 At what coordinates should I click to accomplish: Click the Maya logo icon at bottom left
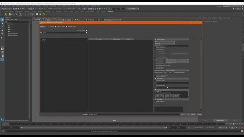pyautogui.click(x=2, y=119)
